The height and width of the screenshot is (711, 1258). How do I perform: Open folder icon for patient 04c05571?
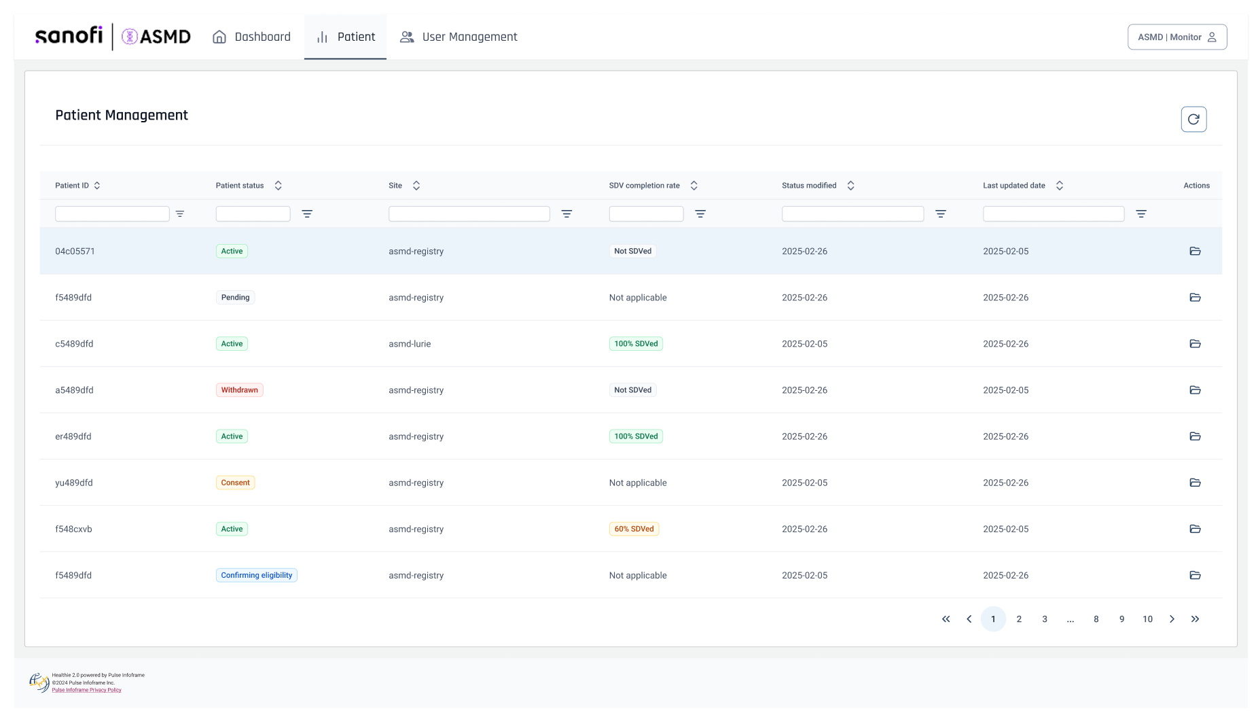(1195, 251)
